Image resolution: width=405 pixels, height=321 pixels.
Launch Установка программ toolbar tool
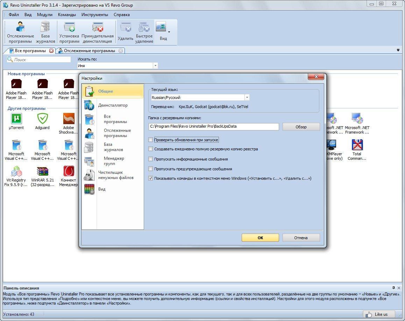pos(69,32)
